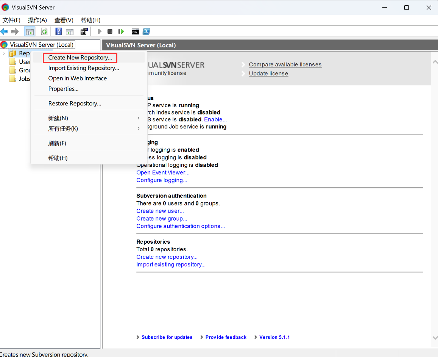Image resolution: width=438 pixels, height=357 pixels.
Task: Click Version 5.1.1 link
Action: coord(274,337)
